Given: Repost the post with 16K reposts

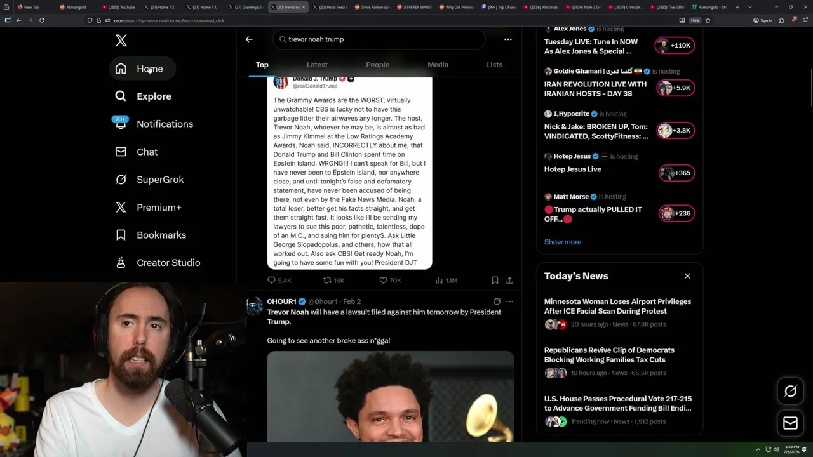Looking at the screenshot, I should click(333, 281).
